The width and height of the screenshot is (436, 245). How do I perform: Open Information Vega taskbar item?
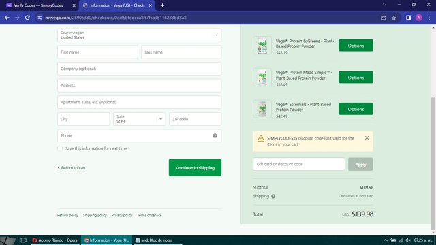point(106,240)
